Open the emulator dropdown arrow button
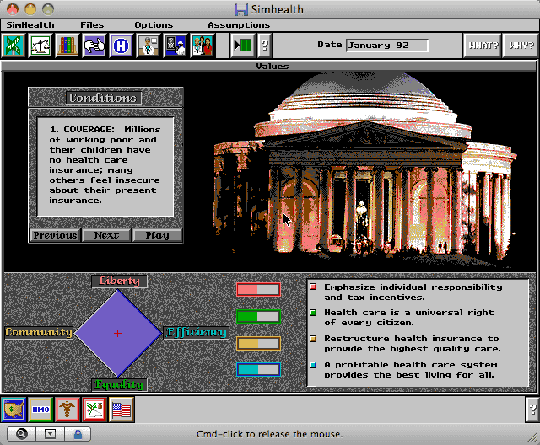 50,434
